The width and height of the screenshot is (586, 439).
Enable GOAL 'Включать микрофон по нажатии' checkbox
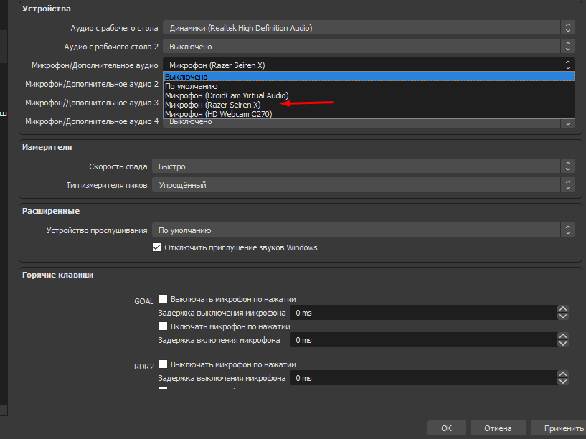164,326
